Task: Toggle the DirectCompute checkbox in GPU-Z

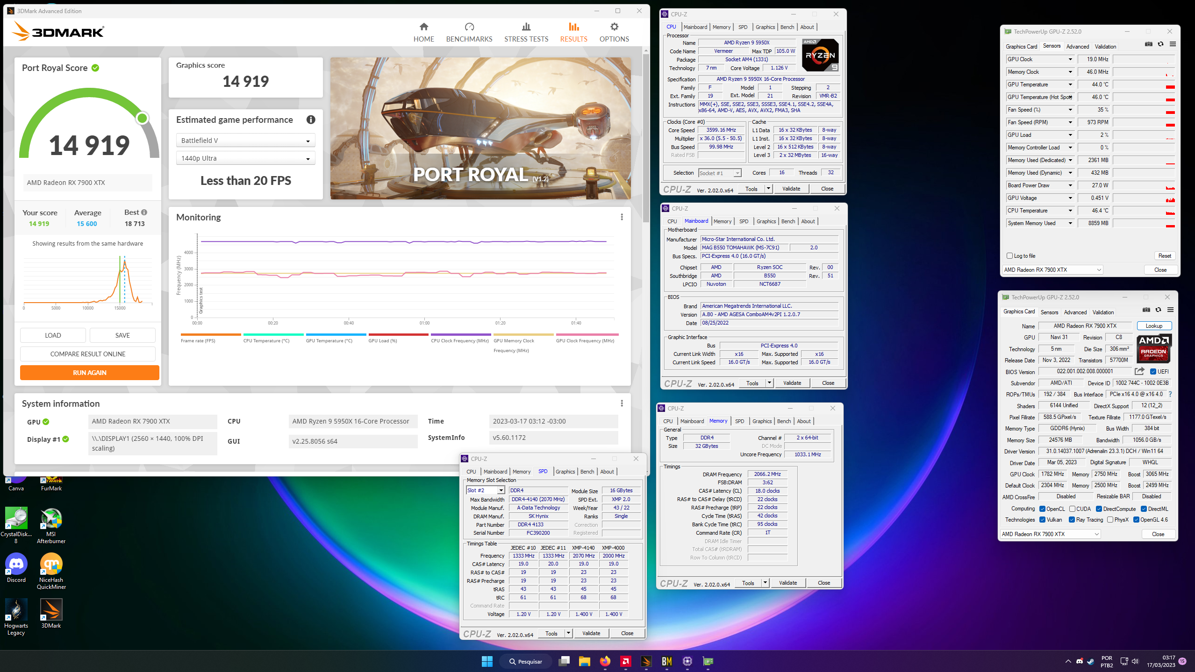Action: 1099,509
